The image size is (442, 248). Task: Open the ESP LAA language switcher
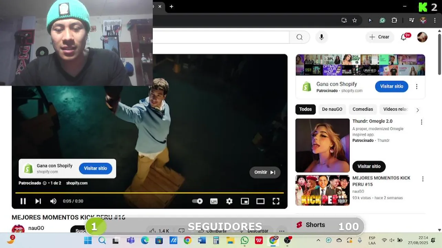pyautogui.click(x=372, y=240)
